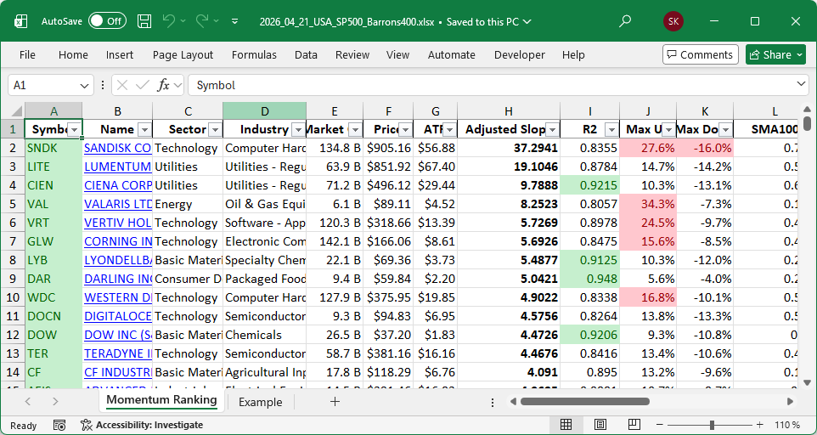Open the ATR column filter dropdown
This screenshot has width=817, height=435.
(x=449, y=129)
